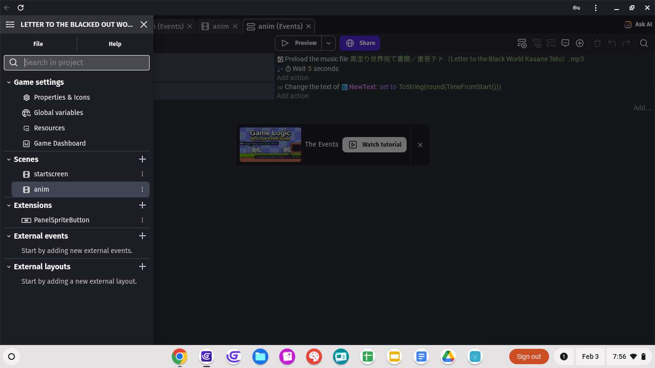Open Google Chrome from the shelf
The width and height of the screenshot is (655, 368).
coord(180,356)
